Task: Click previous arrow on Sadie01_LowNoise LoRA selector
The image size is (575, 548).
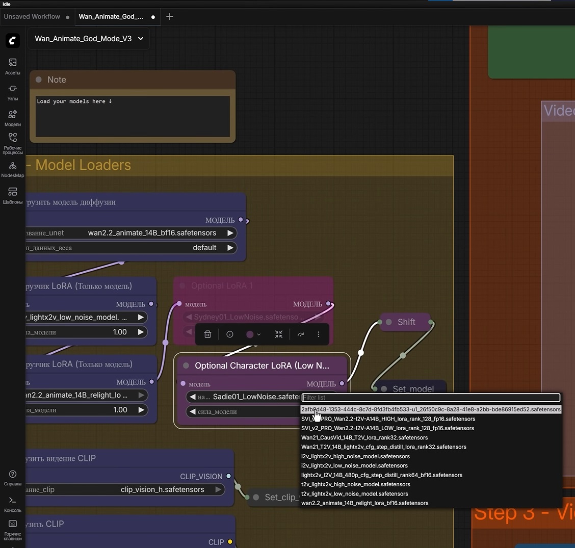Action: click(193, 397)
